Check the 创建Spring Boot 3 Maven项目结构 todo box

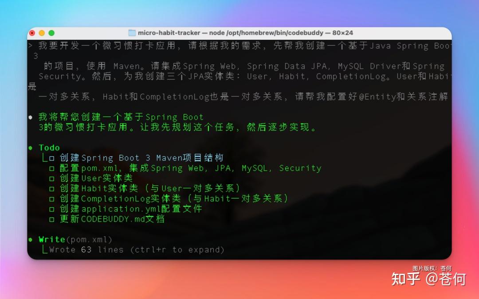coord(52,158)
